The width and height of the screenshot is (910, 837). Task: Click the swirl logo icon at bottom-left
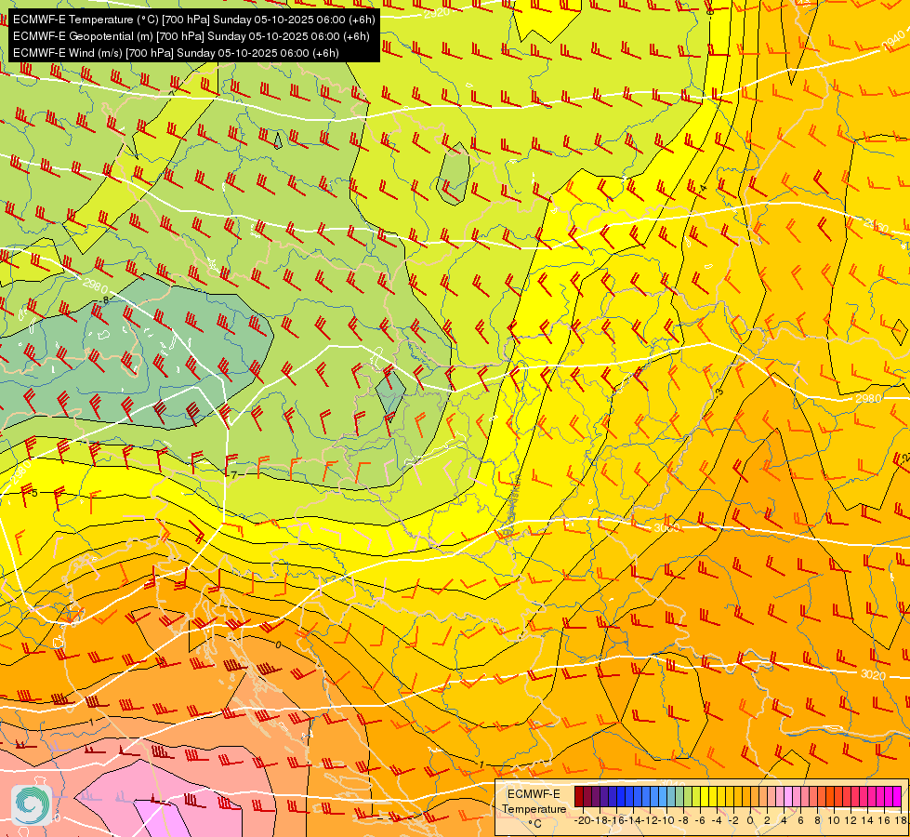pos(32,804)
